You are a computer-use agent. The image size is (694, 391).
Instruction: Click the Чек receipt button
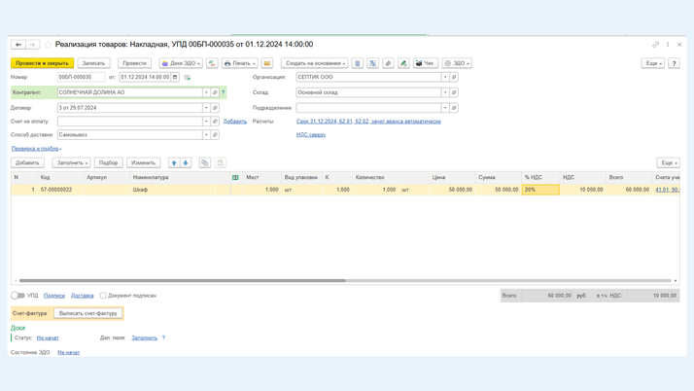tap(425, 63)
